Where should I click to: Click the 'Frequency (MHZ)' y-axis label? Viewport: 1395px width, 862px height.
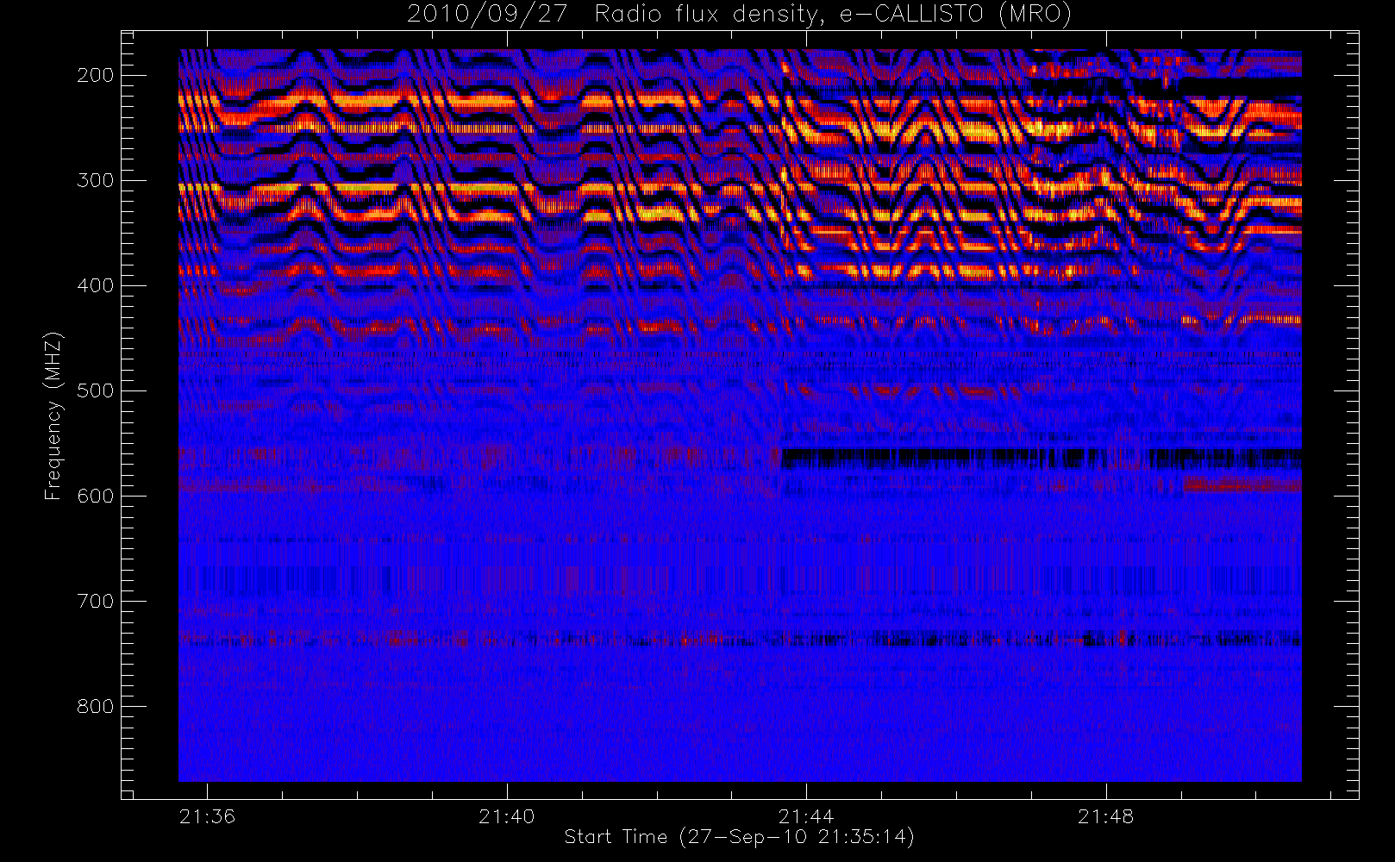tap(53, 415)
